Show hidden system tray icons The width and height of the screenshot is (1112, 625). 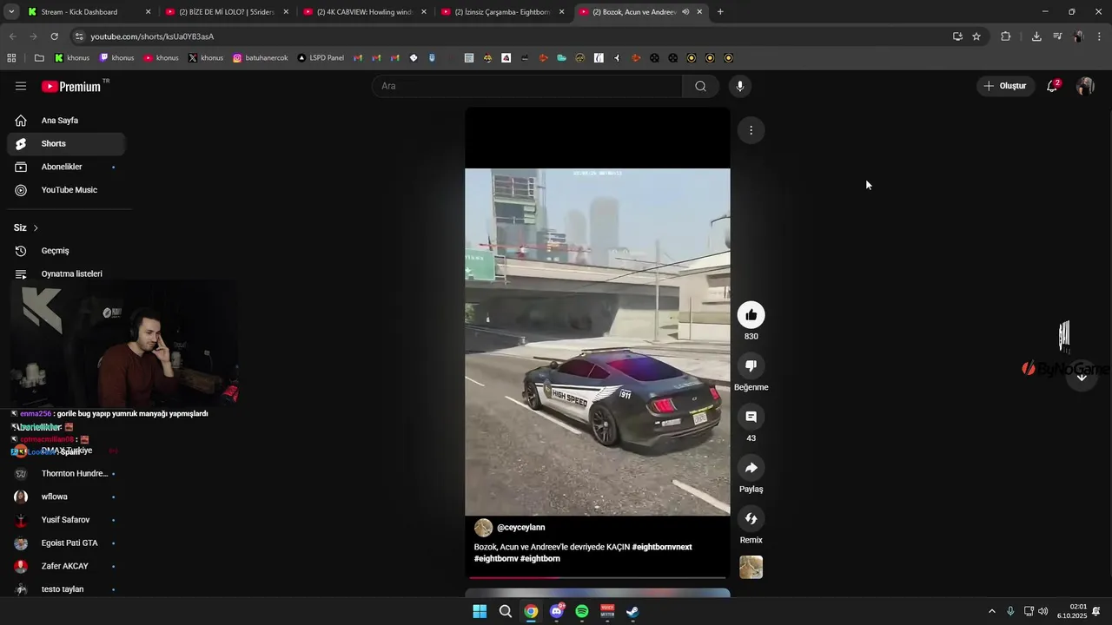point(992,611)
